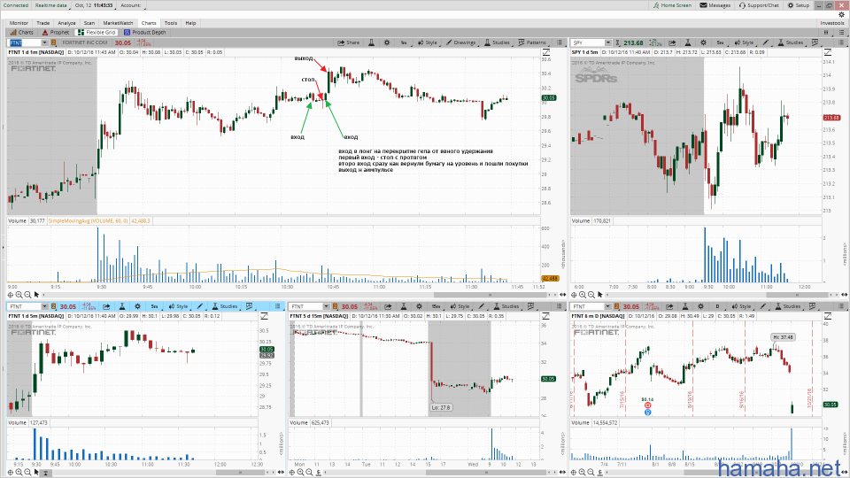
Task: Select the MarketWatch tab
Action: click(x=118, y=23)
